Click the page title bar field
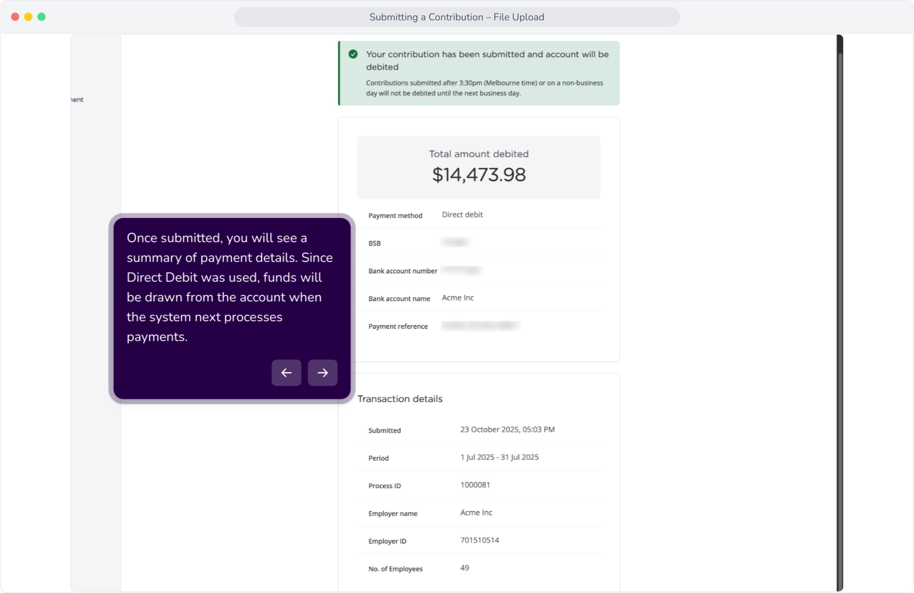The image size is (914, 593). (x=457, y=17)
